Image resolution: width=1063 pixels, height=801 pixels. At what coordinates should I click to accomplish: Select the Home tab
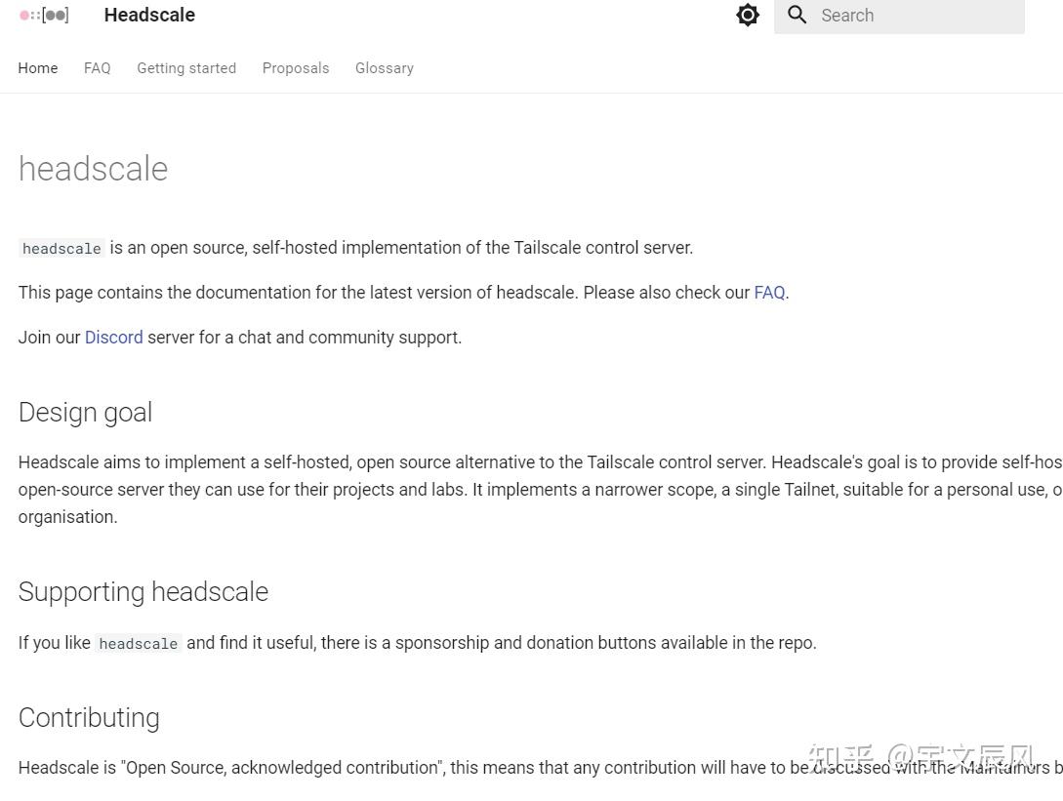[38, 68]
